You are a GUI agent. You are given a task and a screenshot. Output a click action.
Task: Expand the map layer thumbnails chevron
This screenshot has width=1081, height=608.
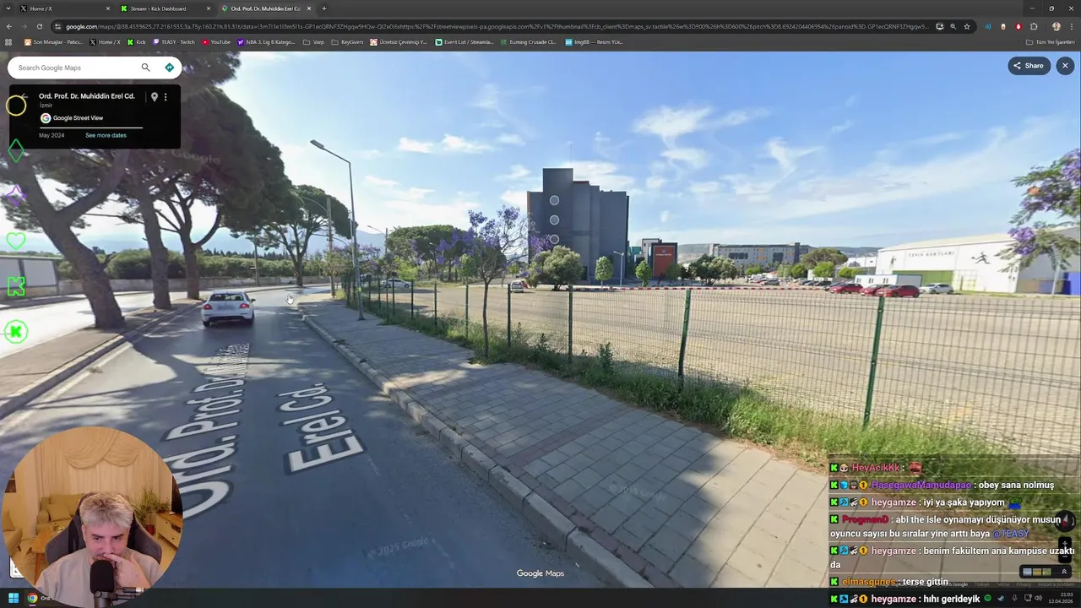point(1064,572)
